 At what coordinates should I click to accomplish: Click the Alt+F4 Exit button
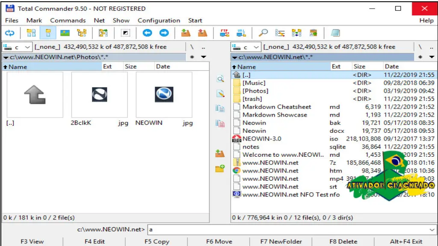pos(406,242)
